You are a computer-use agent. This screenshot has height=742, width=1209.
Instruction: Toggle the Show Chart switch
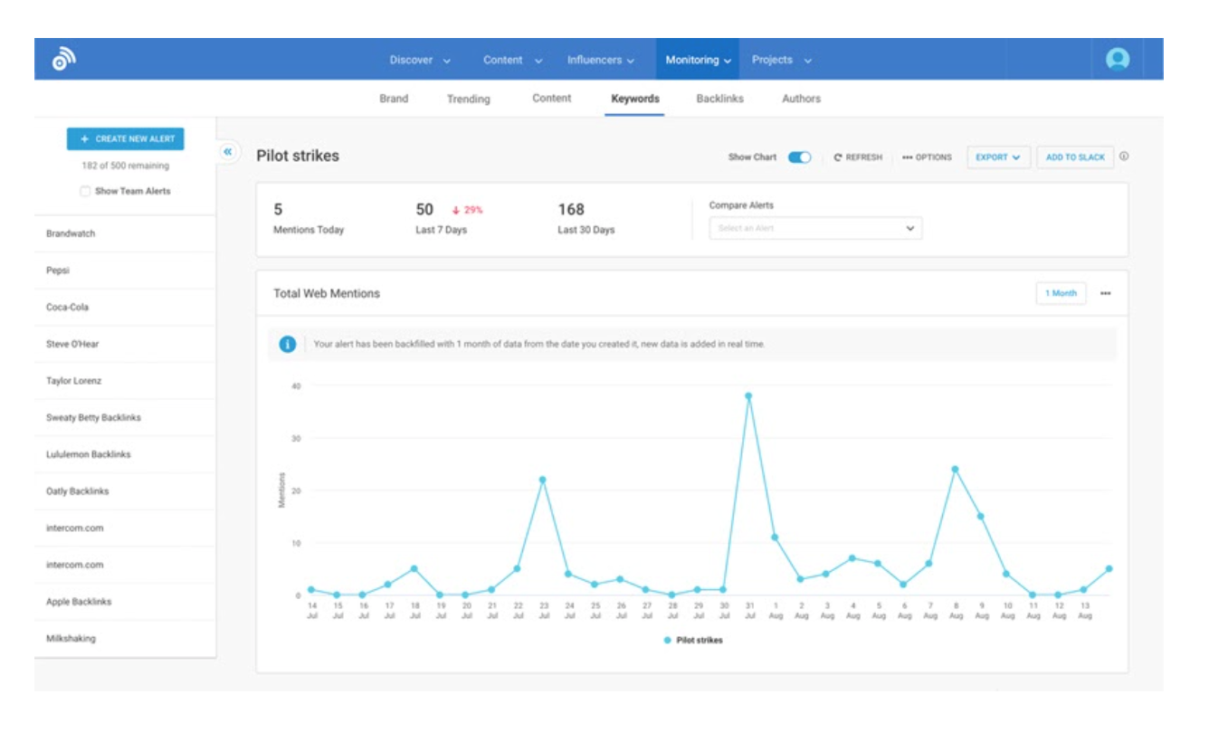click(x=799, y=157)
